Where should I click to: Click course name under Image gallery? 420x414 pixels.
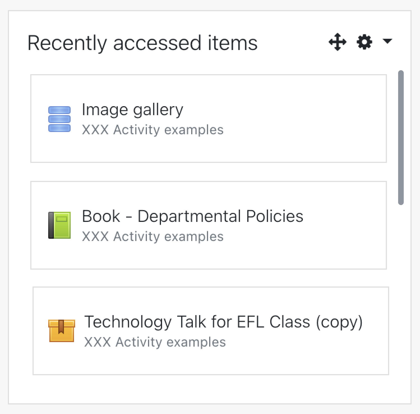(153, 130)
